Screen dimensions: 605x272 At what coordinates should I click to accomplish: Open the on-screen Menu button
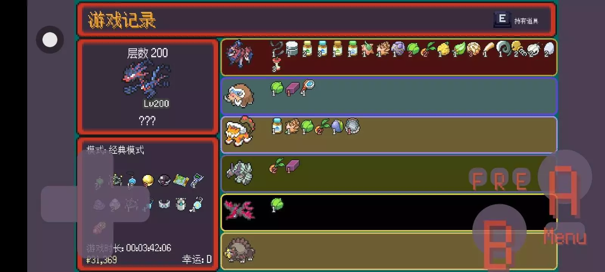(565, 236)
